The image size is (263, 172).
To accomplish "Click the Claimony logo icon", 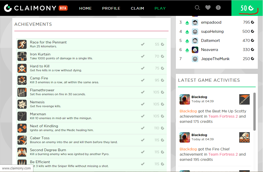I will pos(8,8).
